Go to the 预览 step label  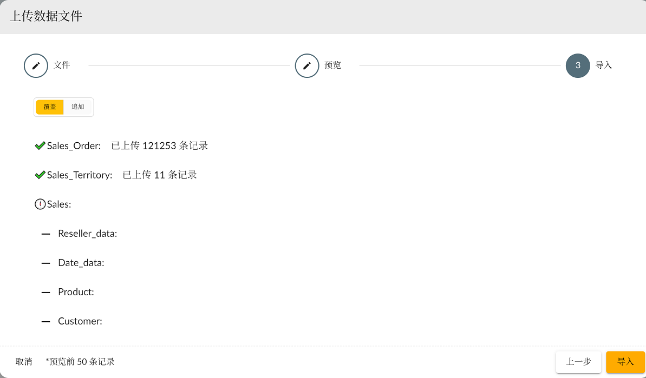coord(332,65)
